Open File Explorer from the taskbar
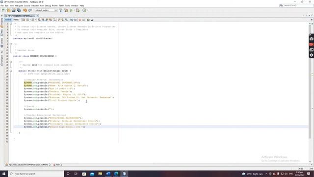This screenshot has height=177, width=314. pos(100,174)
